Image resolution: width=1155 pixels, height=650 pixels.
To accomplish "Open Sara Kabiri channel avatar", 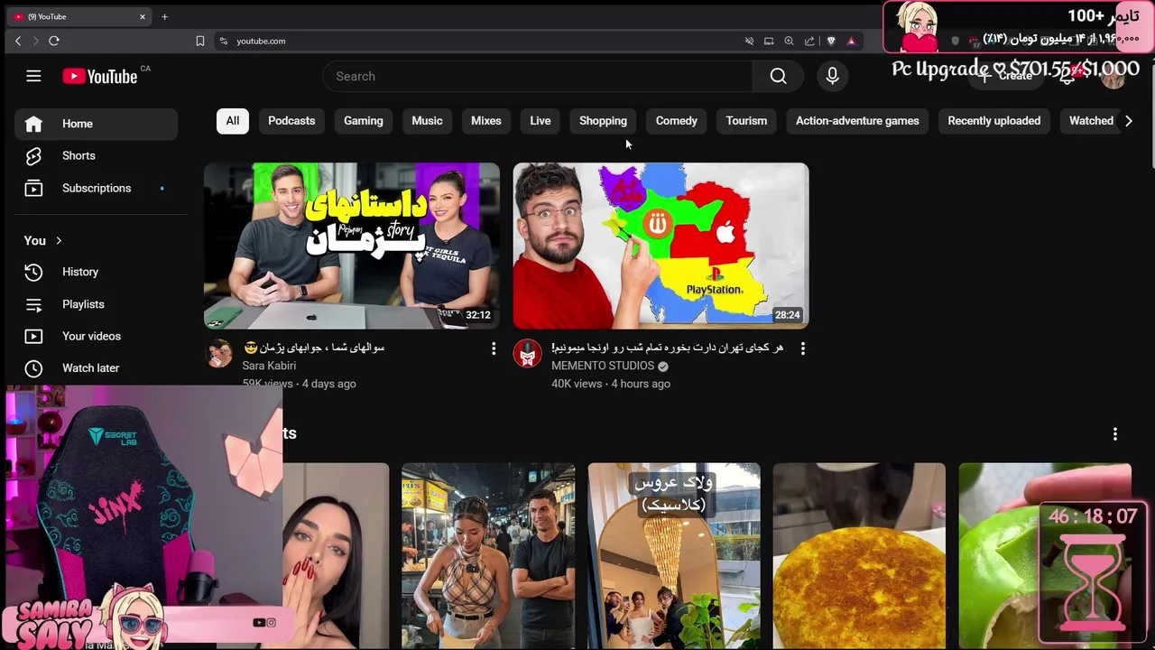I will click(x=219, y=353).
